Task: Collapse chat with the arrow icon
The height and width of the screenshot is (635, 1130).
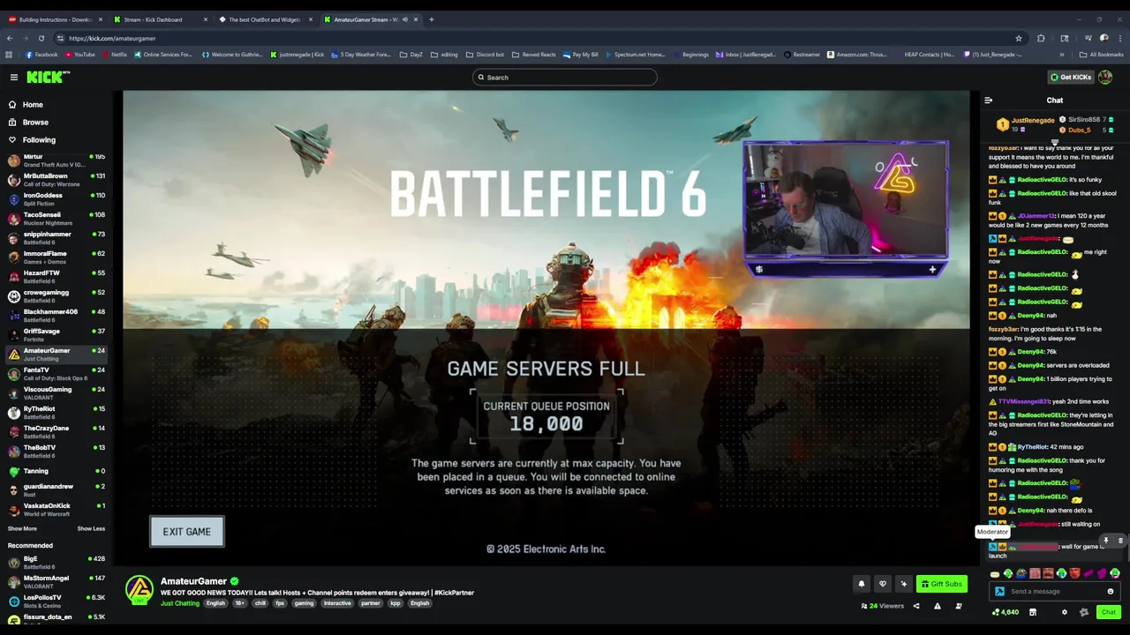Action: [988, 101]
